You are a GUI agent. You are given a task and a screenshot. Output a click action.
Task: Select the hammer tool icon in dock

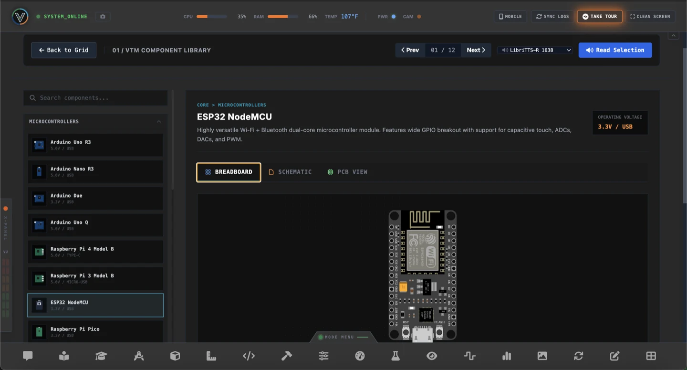point(287,356)
